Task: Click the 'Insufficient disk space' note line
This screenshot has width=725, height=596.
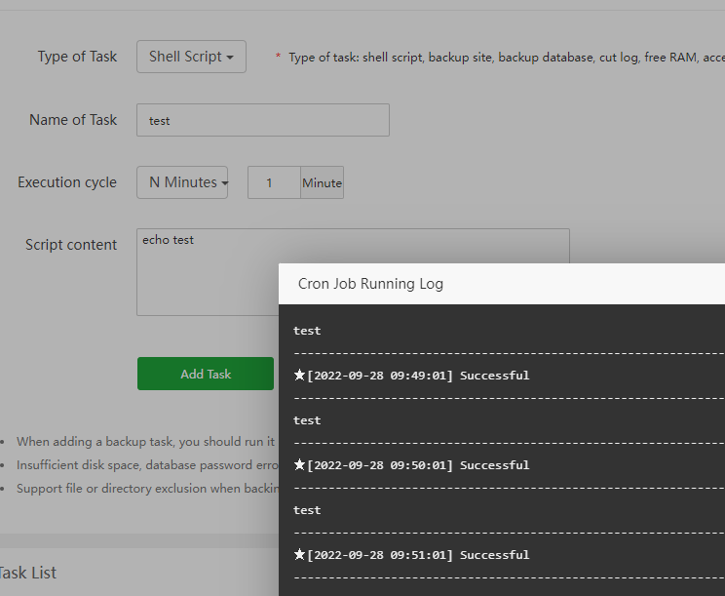Action: coord(146,465)
